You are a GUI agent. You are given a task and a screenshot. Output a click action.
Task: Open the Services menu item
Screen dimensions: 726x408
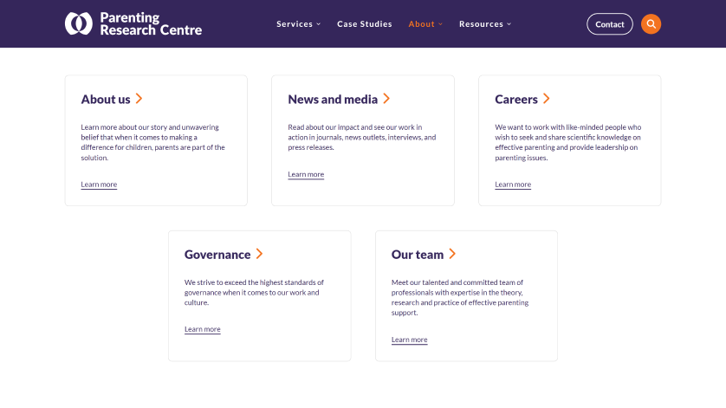click(x=295, y=24)
